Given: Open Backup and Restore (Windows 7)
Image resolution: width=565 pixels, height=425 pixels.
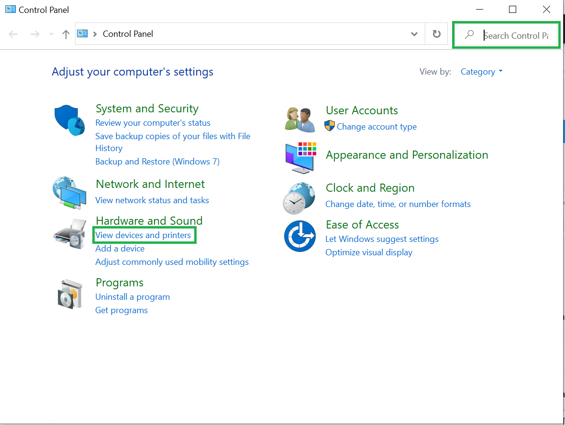Looking at the screenshot, I should tap(157, 162).
